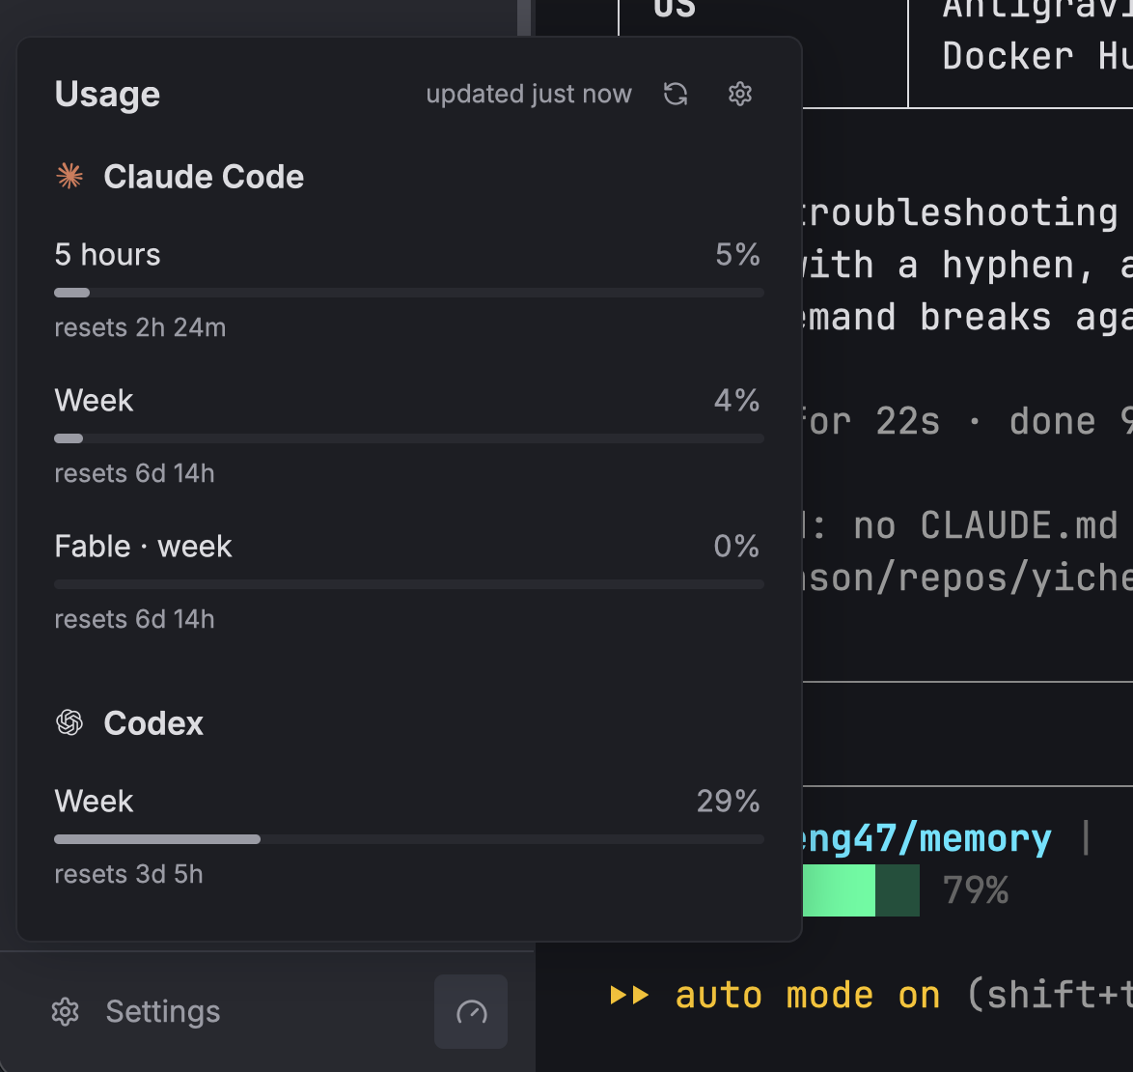
Task: Click the yellow auto mode arrows icon
Action: pyautogui.click(x=629, y=996)
